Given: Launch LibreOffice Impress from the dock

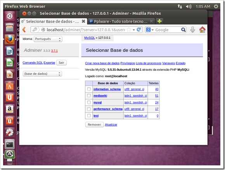Looking at the screenshot, I should point(10,74).
